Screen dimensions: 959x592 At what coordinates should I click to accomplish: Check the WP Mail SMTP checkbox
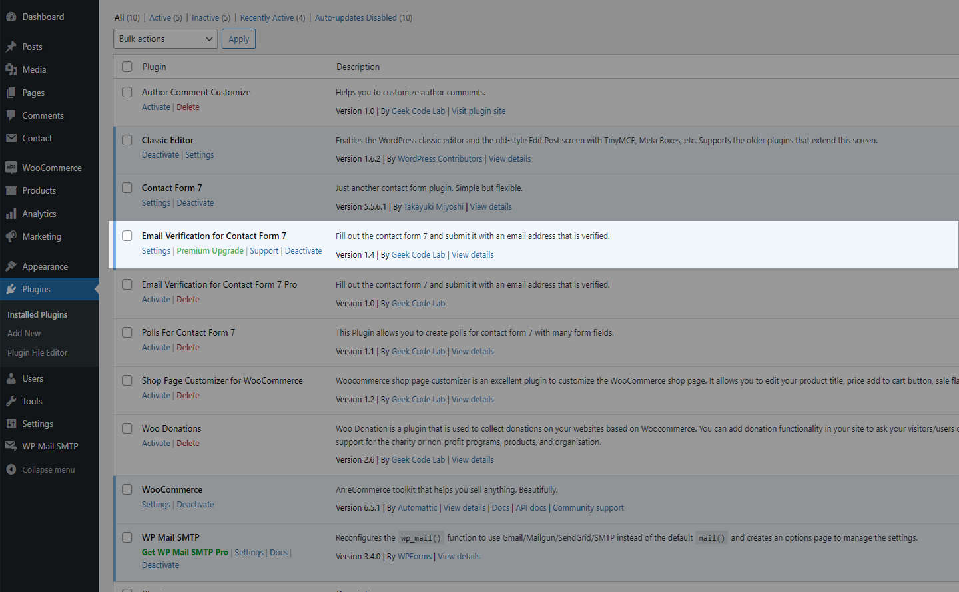127,537
